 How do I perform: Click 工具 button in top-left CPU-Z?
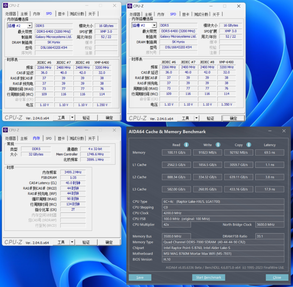click(61, 118)
